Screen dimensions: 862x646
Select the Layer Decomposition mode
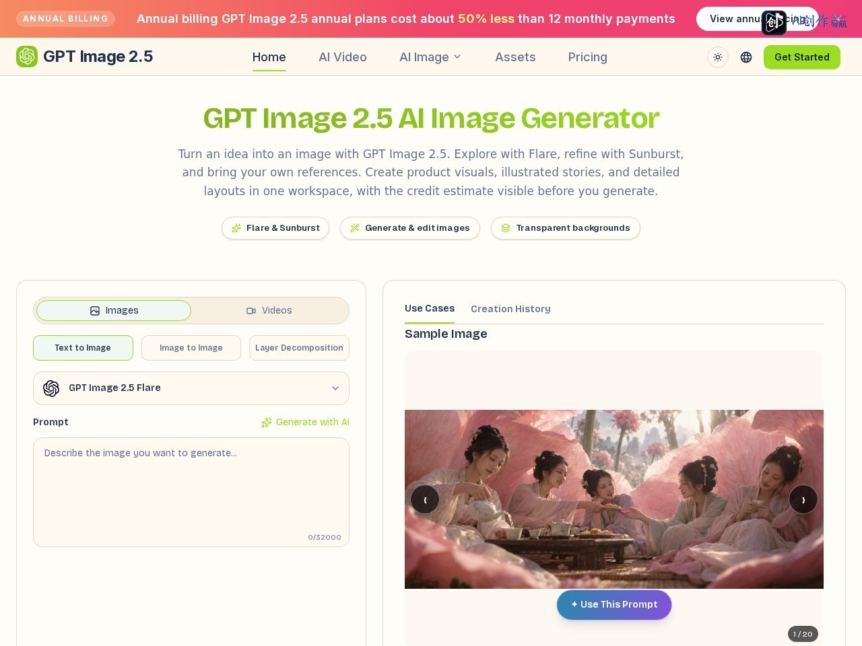click(299, 348)
